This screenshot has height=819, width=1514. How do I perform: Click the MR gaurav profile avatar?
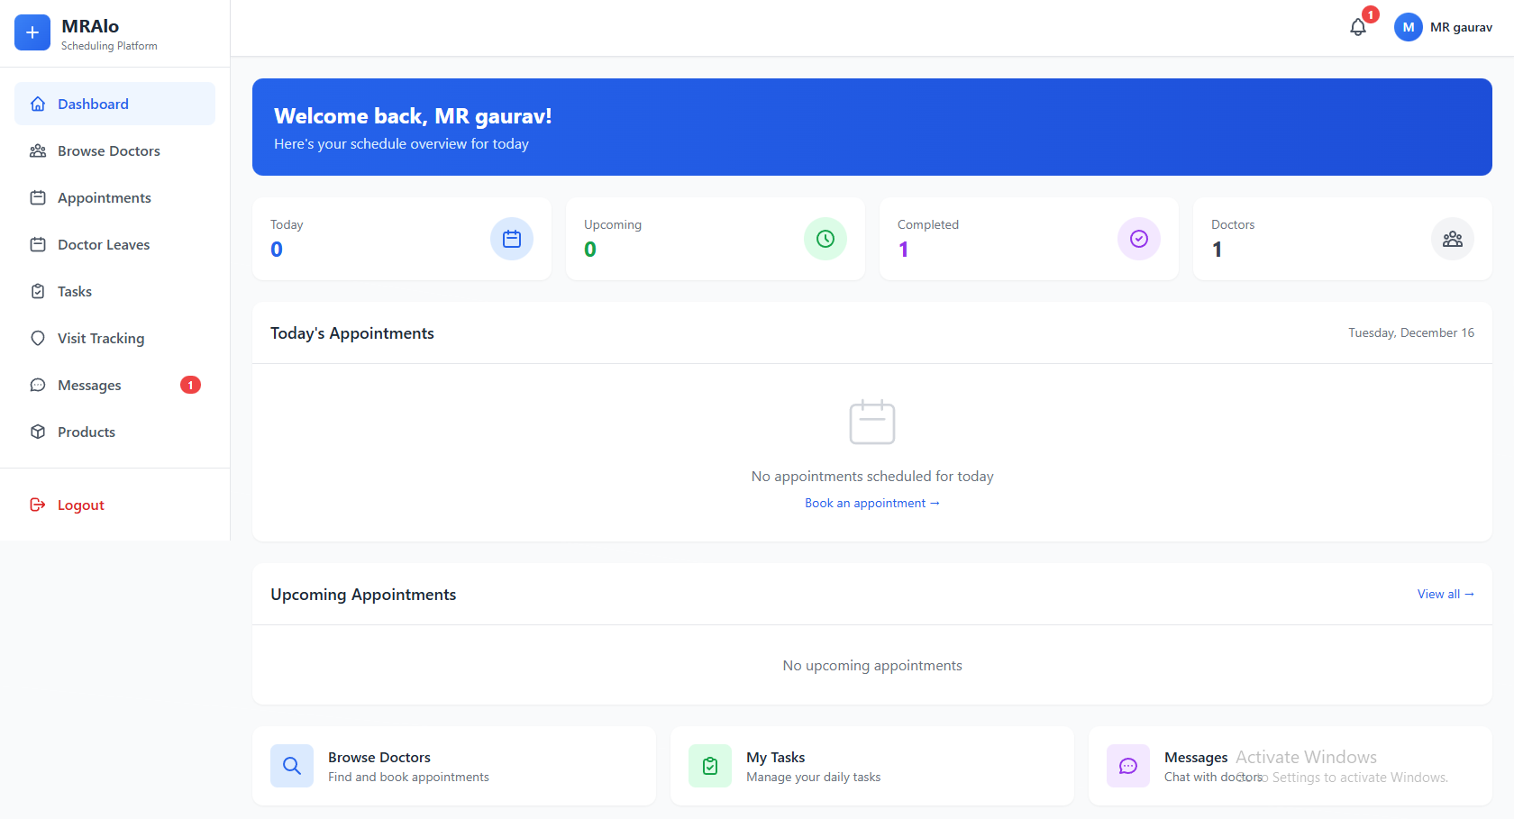[1408, 27]
